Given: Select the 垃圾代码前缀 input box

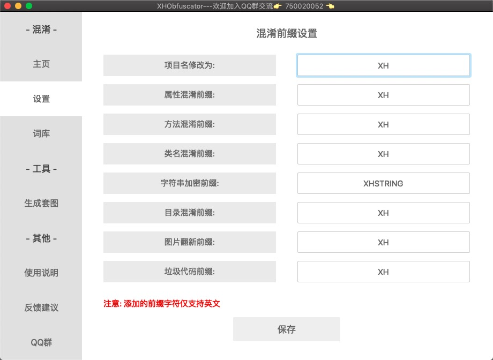Looking at the screenshot, I should 383,272.
